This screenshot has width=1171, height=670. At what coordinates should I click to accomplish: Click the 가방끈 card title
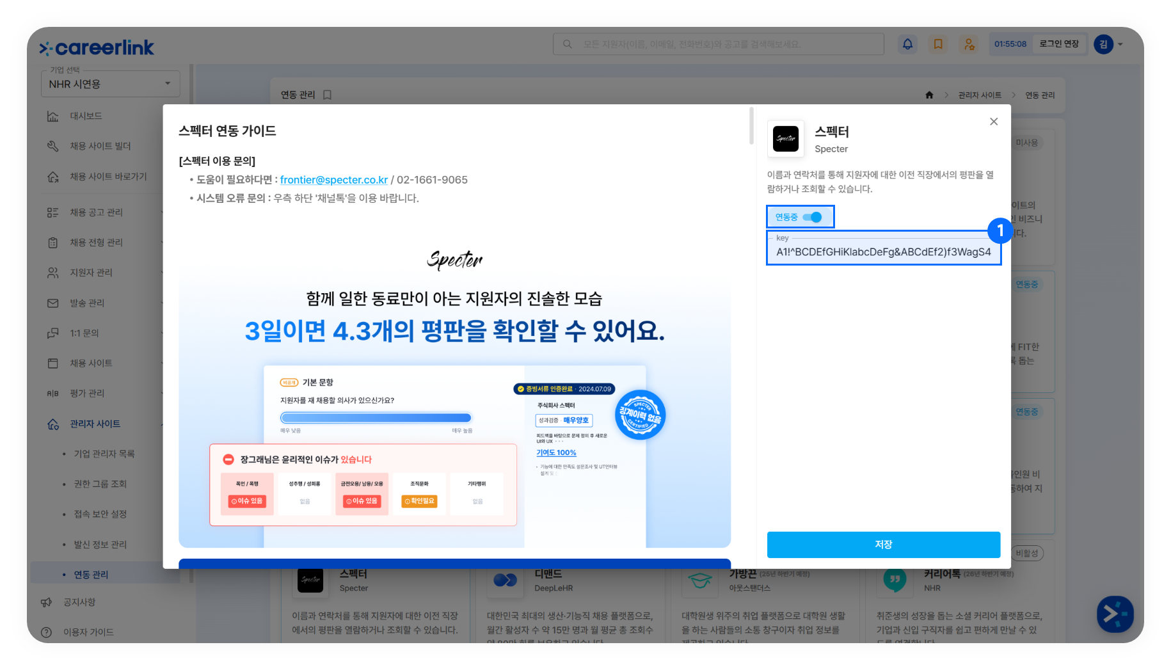742,574
